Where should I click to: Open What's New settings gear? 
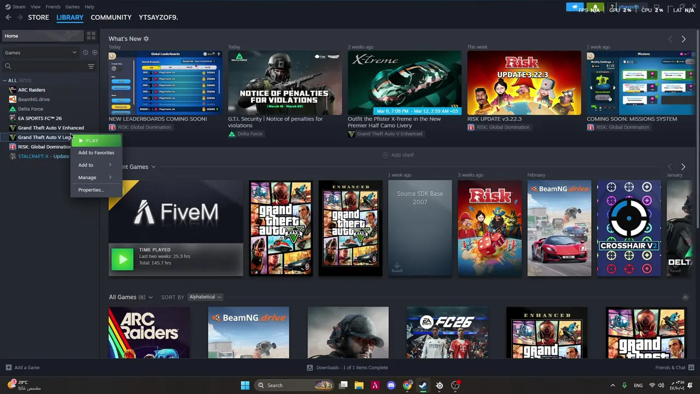(x=146, y=39)
